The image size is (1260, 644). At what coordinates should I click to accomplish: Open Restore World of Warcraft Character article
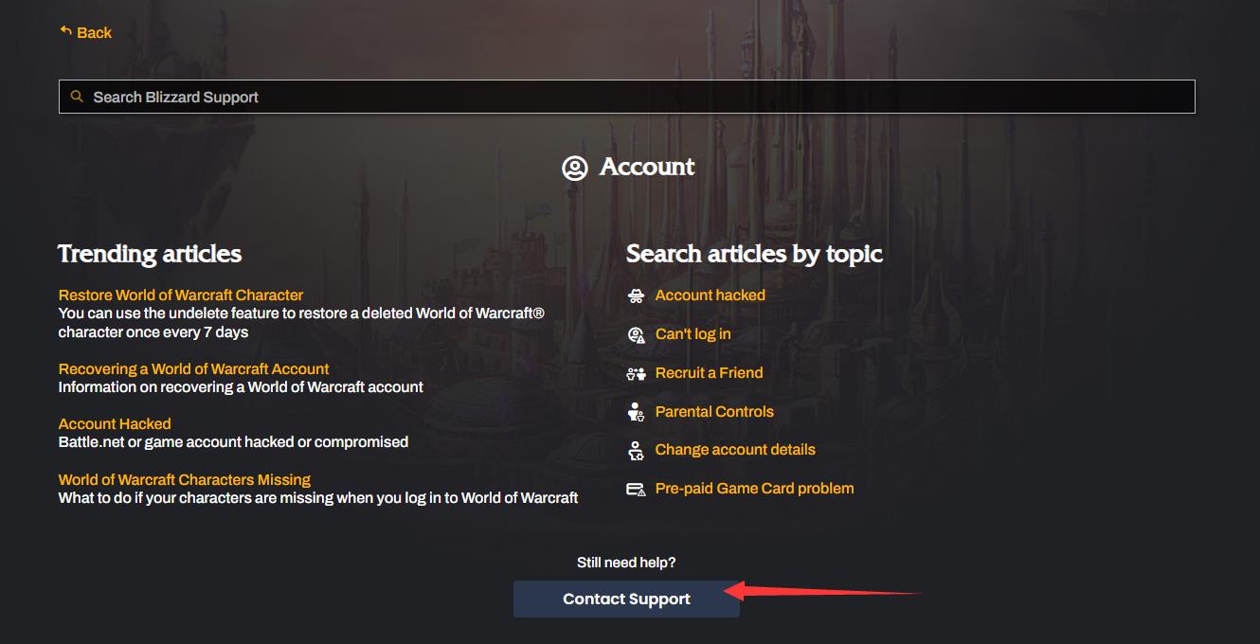181,295
